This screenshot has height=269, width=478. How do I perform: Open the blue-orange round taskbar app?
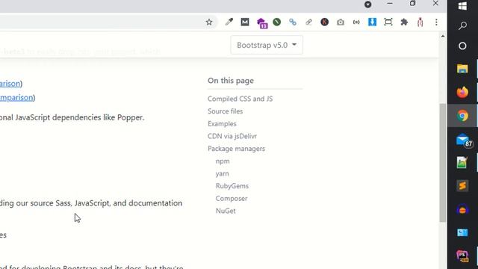coord(462,209)
